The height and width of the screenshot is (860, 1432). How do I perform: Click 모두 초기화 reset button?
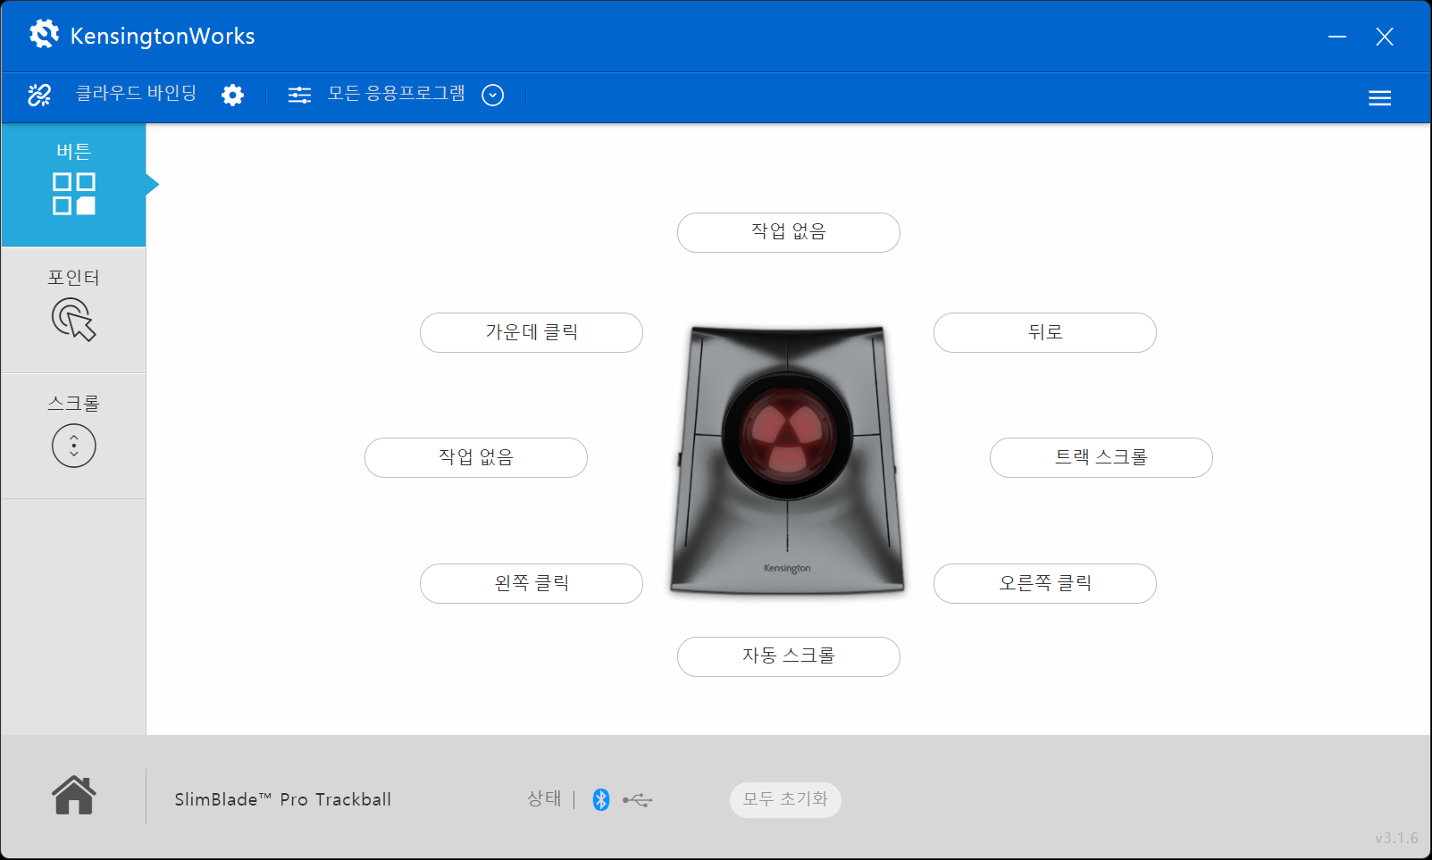pos(785,799)
